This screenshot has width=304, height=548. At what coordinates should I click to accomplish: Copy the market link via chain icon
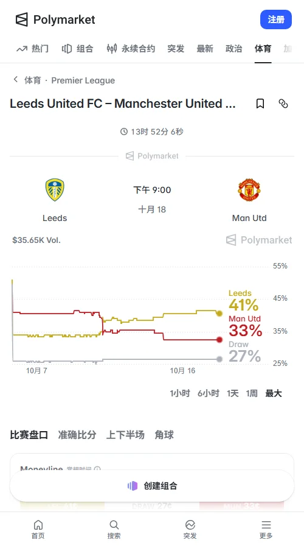(283, 104)
